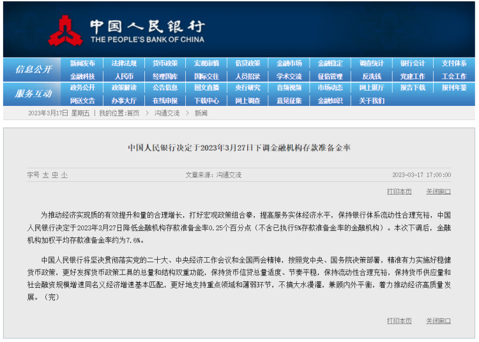Set font size to 大 (large)

pyautogui.click(x=45, y=175)
